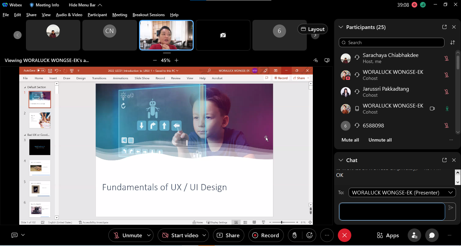The height and width of the screenshot is (246, 461).
Task: Click the participants search field
Action: click(x=391, y=42)
